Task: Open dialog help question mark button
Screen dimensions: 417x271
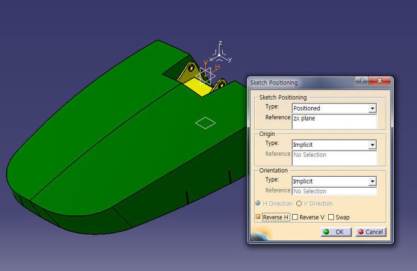Action: click(362, 81)
